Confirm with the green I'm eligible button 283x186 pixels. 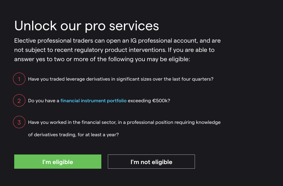pyautogui.click(x=58, y=162)
